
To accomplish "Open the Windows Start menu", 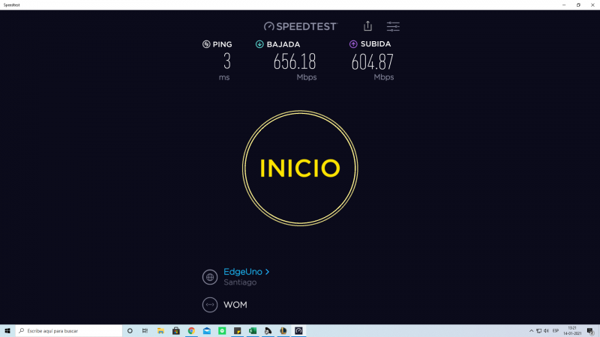I will tap(7, 330).
